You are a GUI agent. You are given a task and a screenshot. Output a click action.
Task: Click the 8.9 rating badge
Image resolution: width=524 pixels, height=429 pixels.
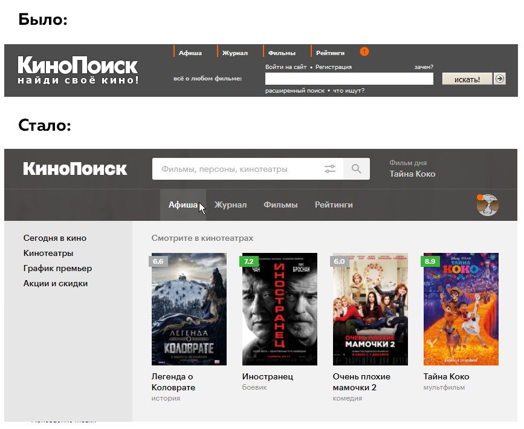[x=430, y=261]
